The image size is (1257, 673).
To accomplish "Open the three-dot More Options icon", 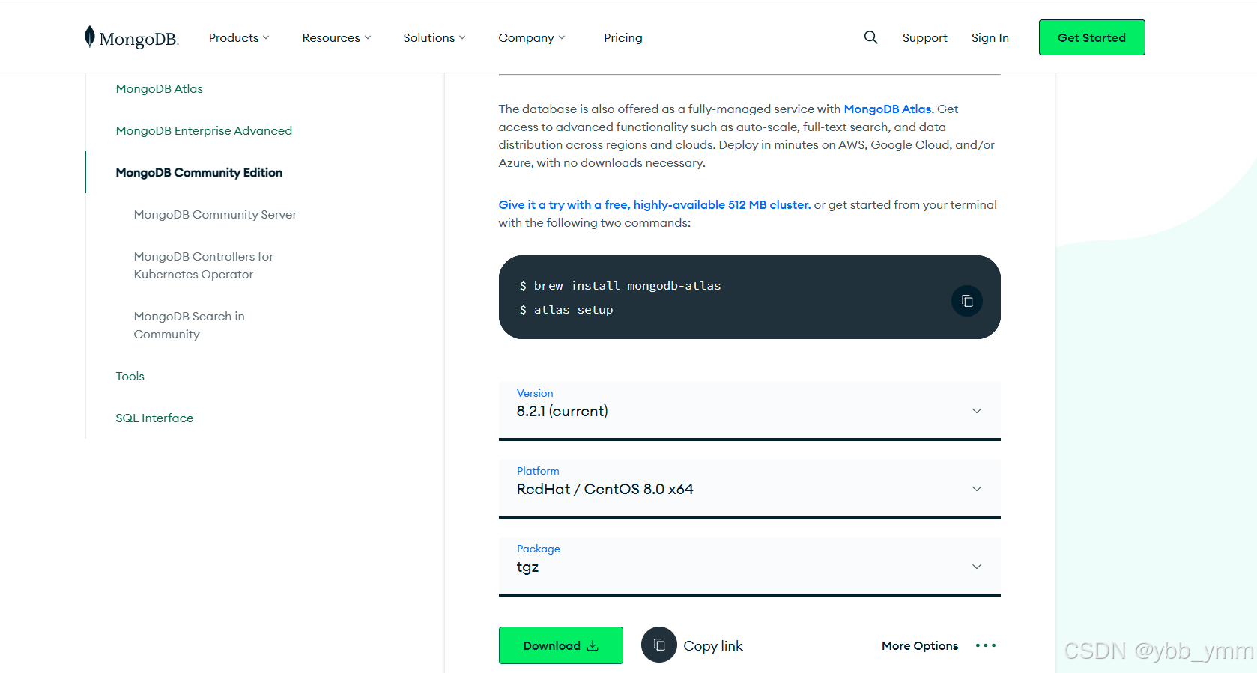I will [986, 645].
